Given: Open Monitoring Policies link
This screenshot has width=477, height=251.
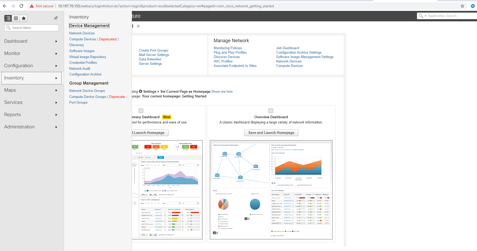Looking at the screenshot, I should pyautogui.click(x=228, y=48).
